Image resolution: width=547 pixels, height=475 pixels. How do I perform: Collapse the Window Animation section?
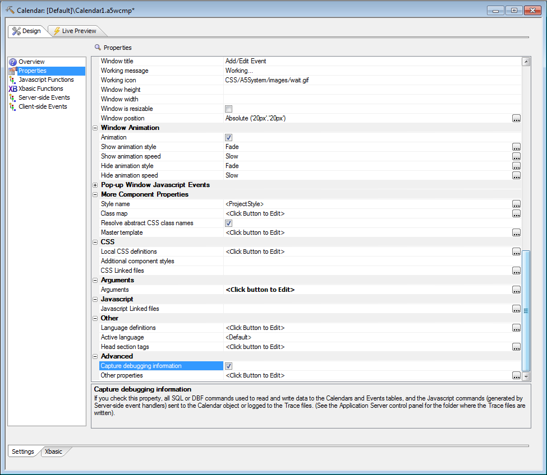pos(95,128)
